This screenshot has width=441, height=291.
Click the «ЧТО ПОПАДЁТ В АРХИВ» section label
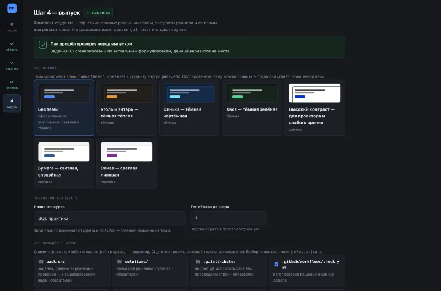point(56,243)
